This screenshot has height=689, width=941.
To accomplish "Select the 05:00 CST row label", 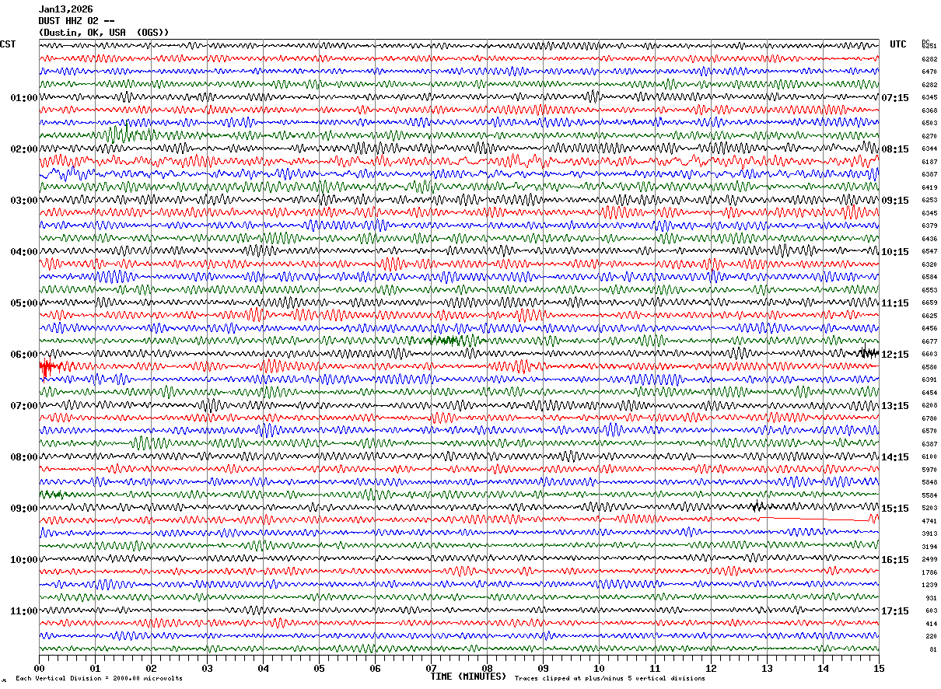I will point(24,303).
